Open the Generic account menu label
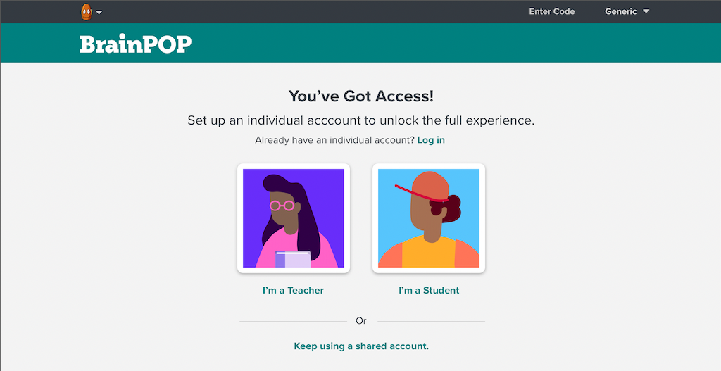Screen dimensions: 721x371 (621, 11)
